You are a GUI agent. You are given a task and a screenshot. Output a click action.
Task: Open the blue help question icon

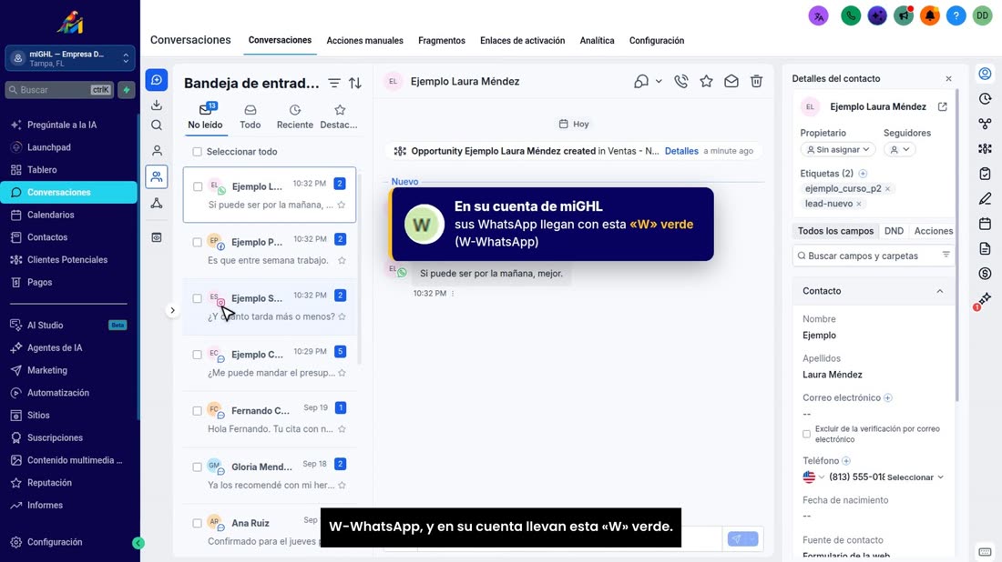click(x=956, y=16)
